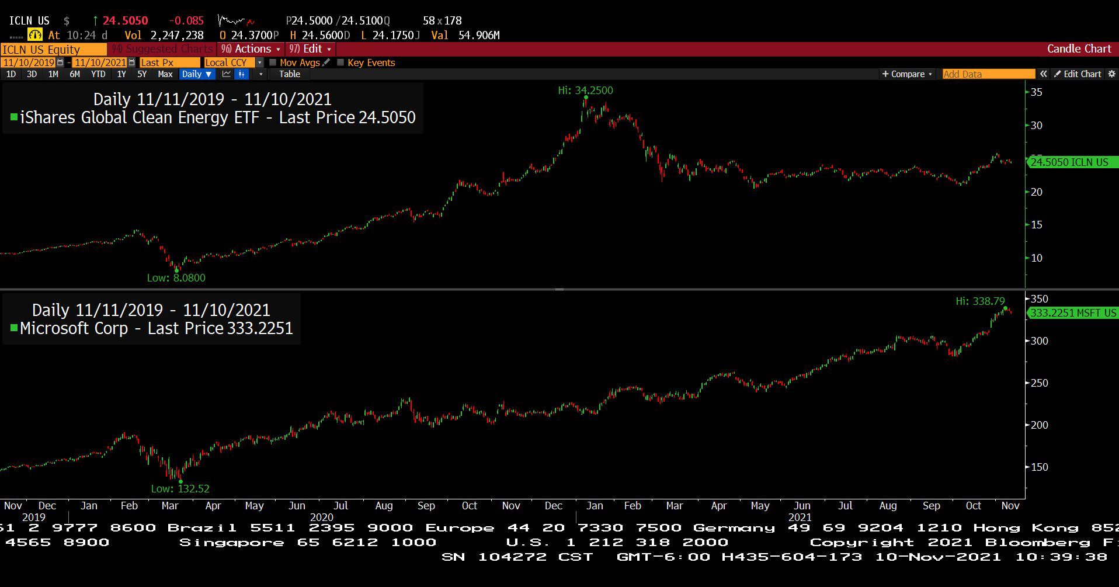Click the Low: 8.0800 marker label
This screenshot has height=587, width=1119.
pos(176,278)
